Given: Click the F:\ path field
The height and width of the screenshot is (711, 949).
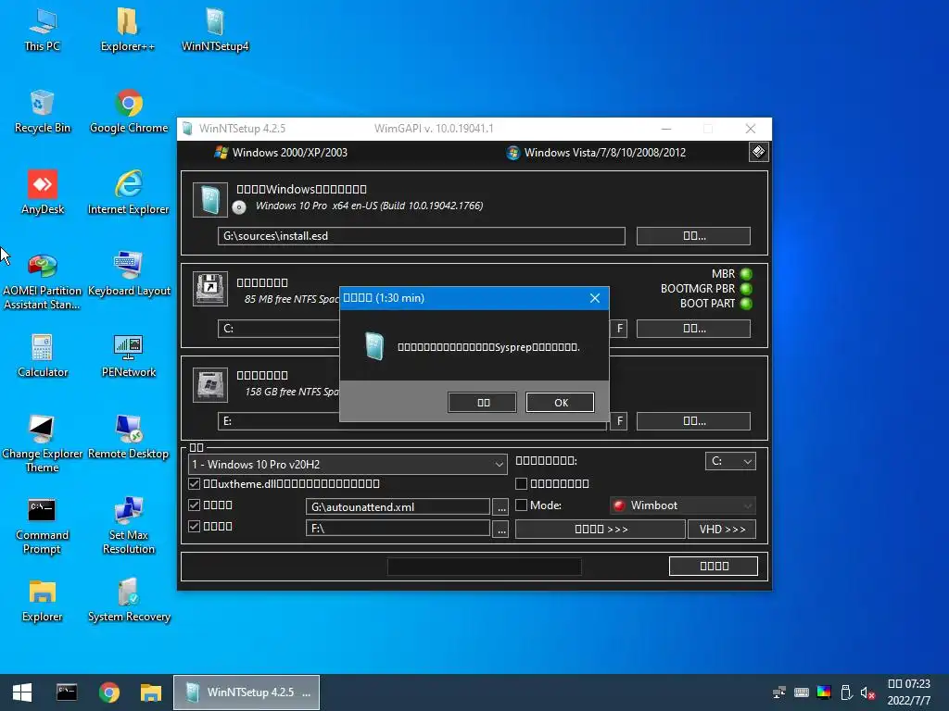Looking at the screenshot, I should point(398,529).
